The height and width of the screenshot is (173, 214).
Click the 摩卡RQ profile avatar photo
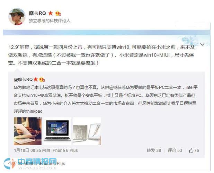[x=17, y=17]
